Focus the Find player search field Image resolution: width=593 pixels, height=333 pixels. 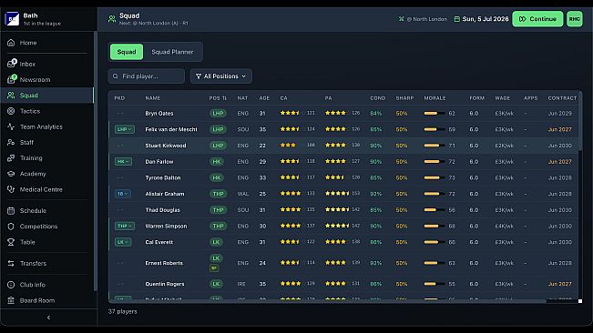pos(147,76)
